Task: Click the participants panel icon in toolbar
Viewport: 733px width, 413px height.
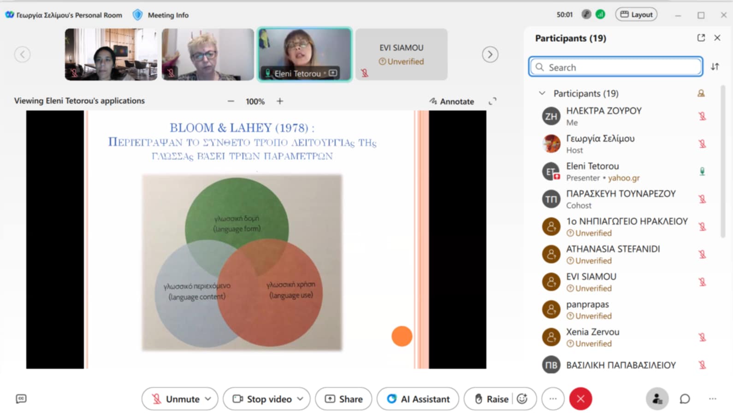Action: [x=657, y=399]
